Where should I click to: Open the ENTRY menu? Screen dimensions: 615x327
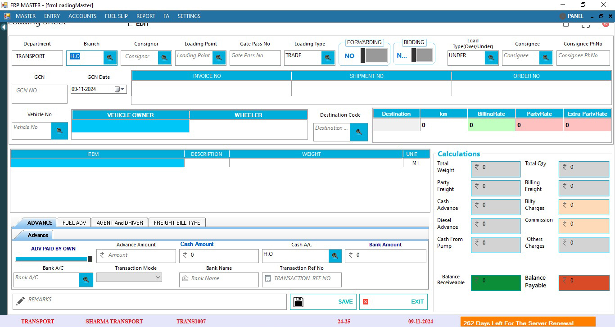(52, 16)
